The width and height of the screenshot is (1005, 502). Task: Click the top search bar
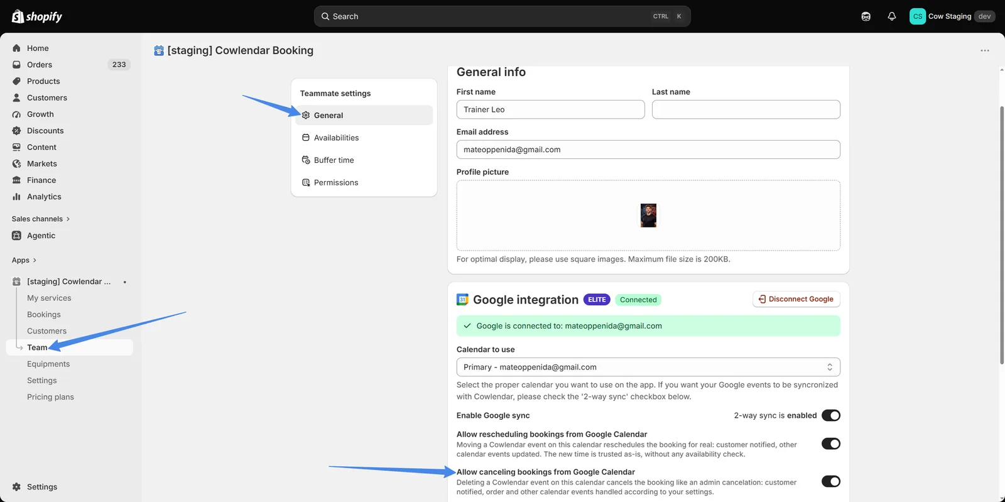coord(503,16)
